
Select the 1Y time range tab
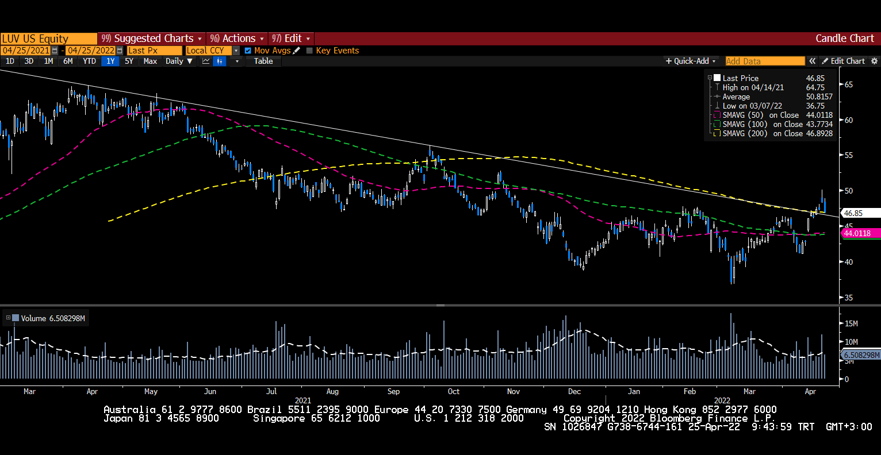coord(110,61)
